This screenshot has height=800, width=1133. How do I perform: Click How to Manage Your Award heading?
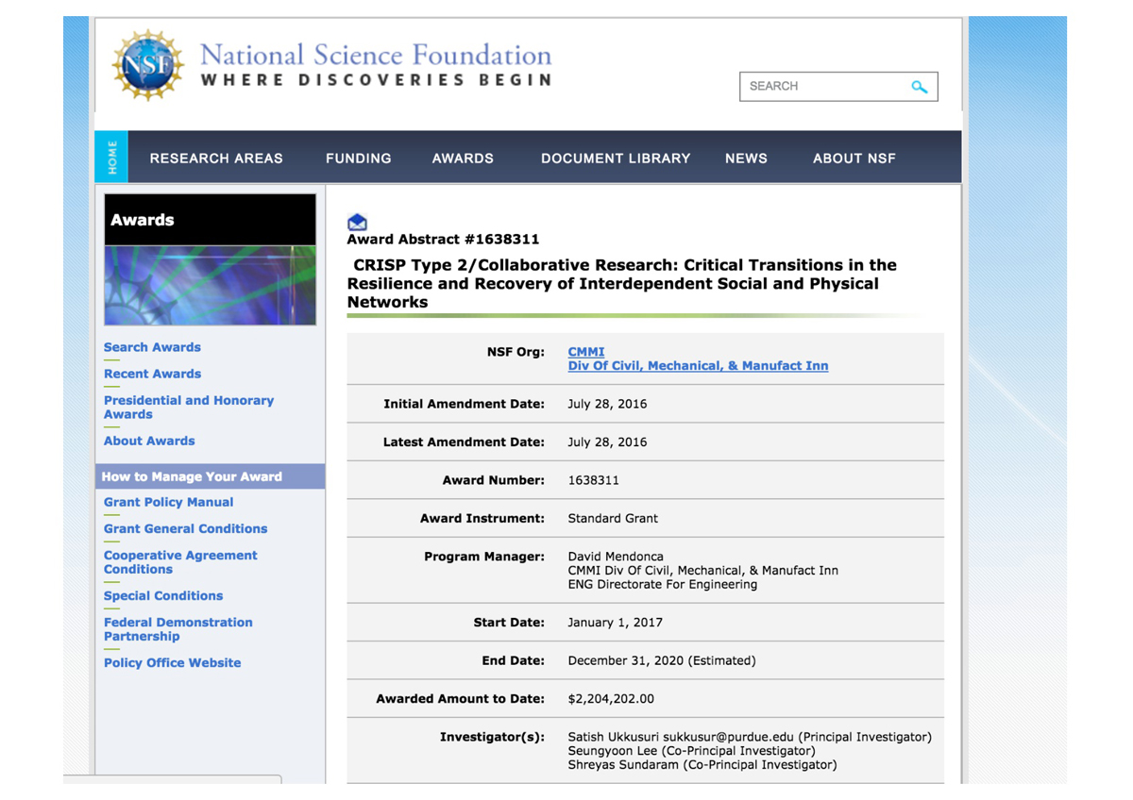click(192, 476)
